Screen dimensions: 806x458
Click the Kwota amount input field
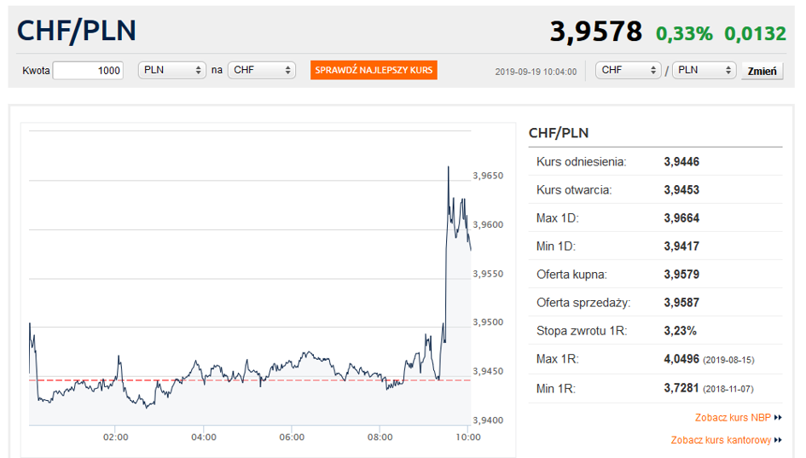tap(88, 71)
